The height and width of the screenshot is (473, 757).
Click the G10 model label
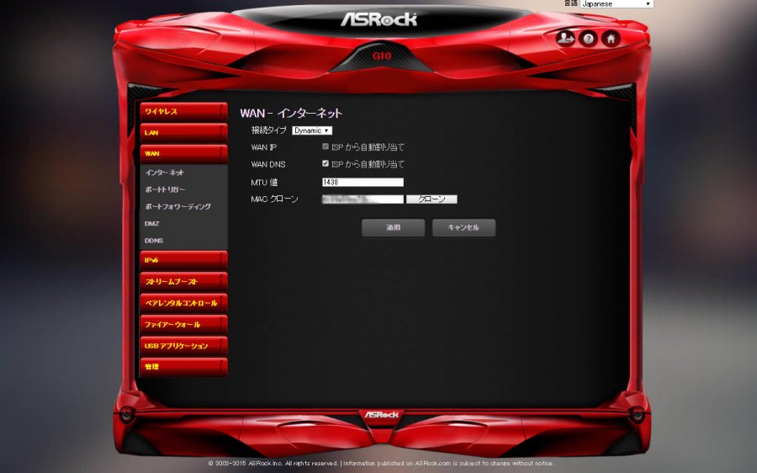(381, 56)
